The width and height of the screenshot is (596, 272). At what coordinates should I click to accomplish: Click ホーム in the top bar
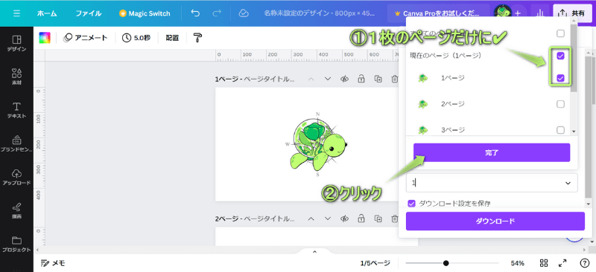(47, 13)
